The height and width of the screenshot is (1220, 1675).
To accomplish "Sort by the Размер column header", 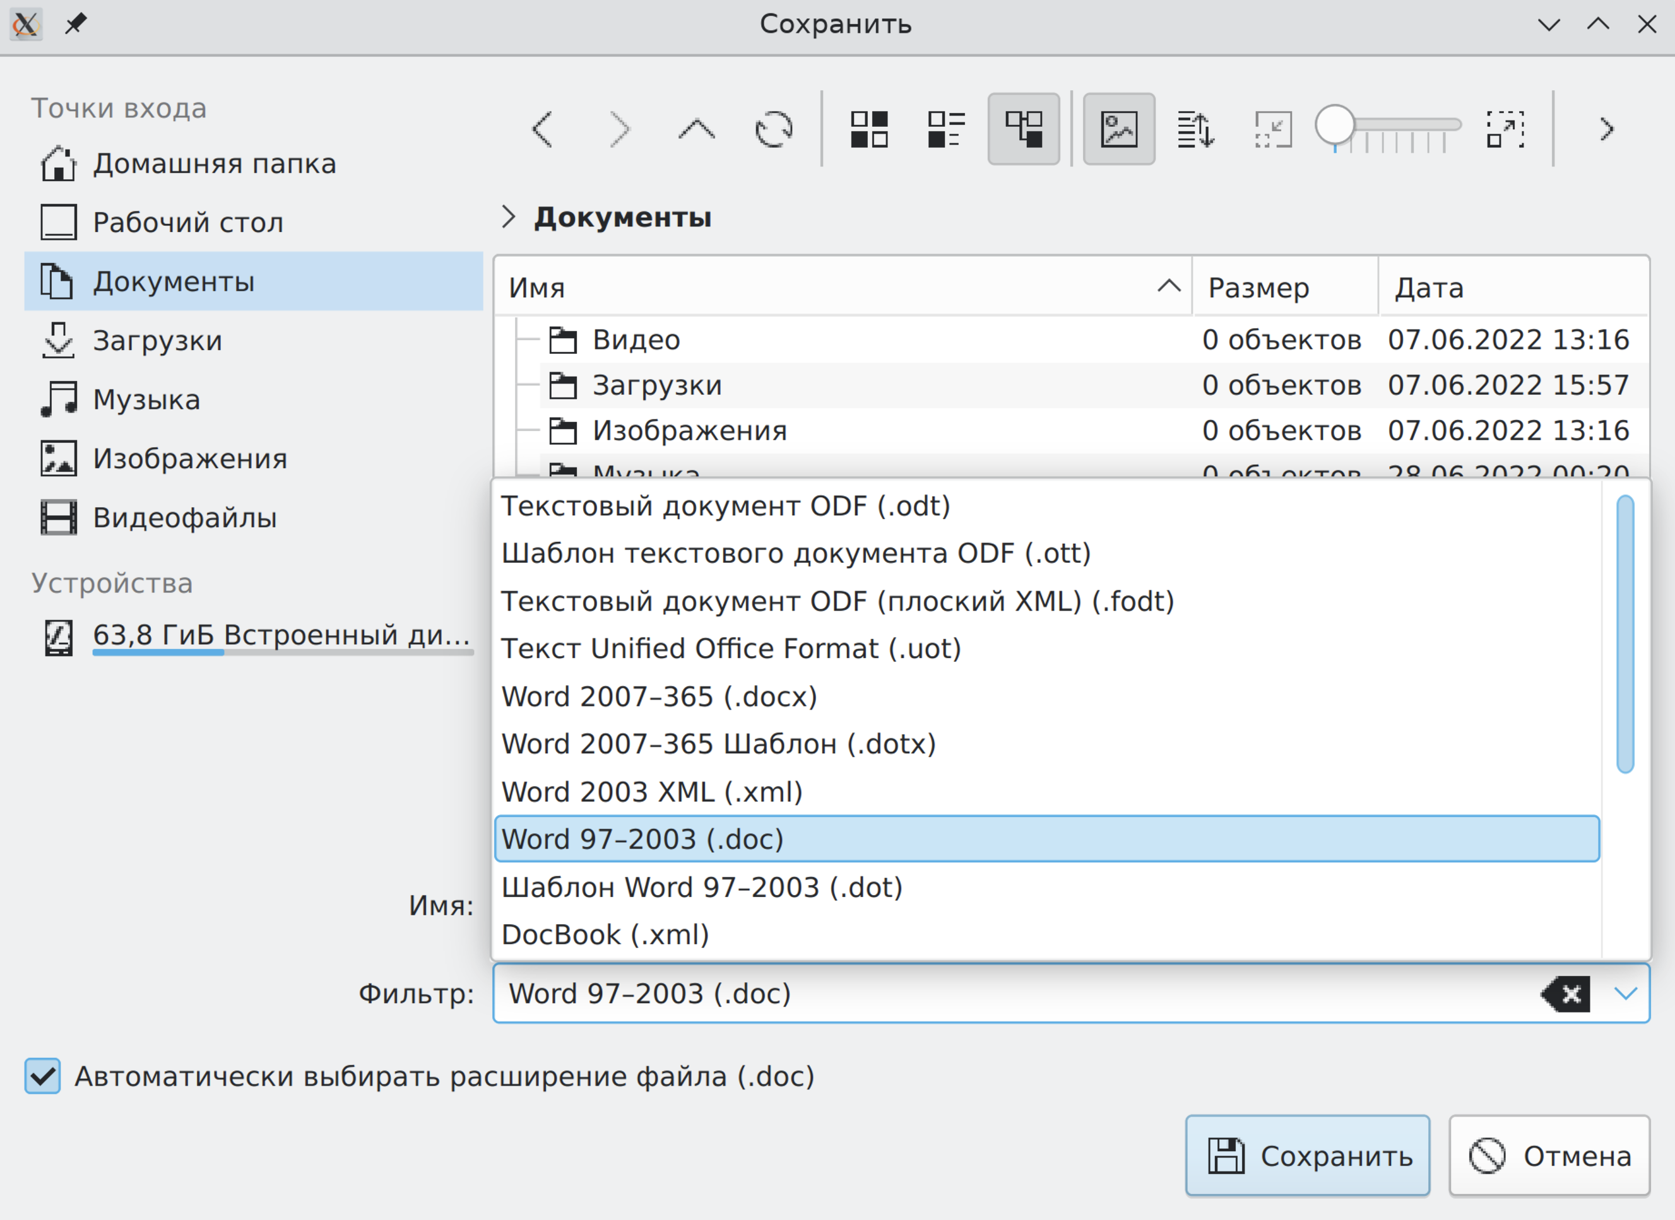I will click(x=1285, y=287).
